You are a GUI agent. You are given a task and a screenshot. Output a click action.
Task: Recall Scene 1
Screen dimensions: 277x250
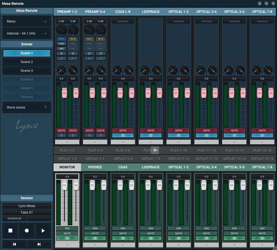tap(27, 53)
